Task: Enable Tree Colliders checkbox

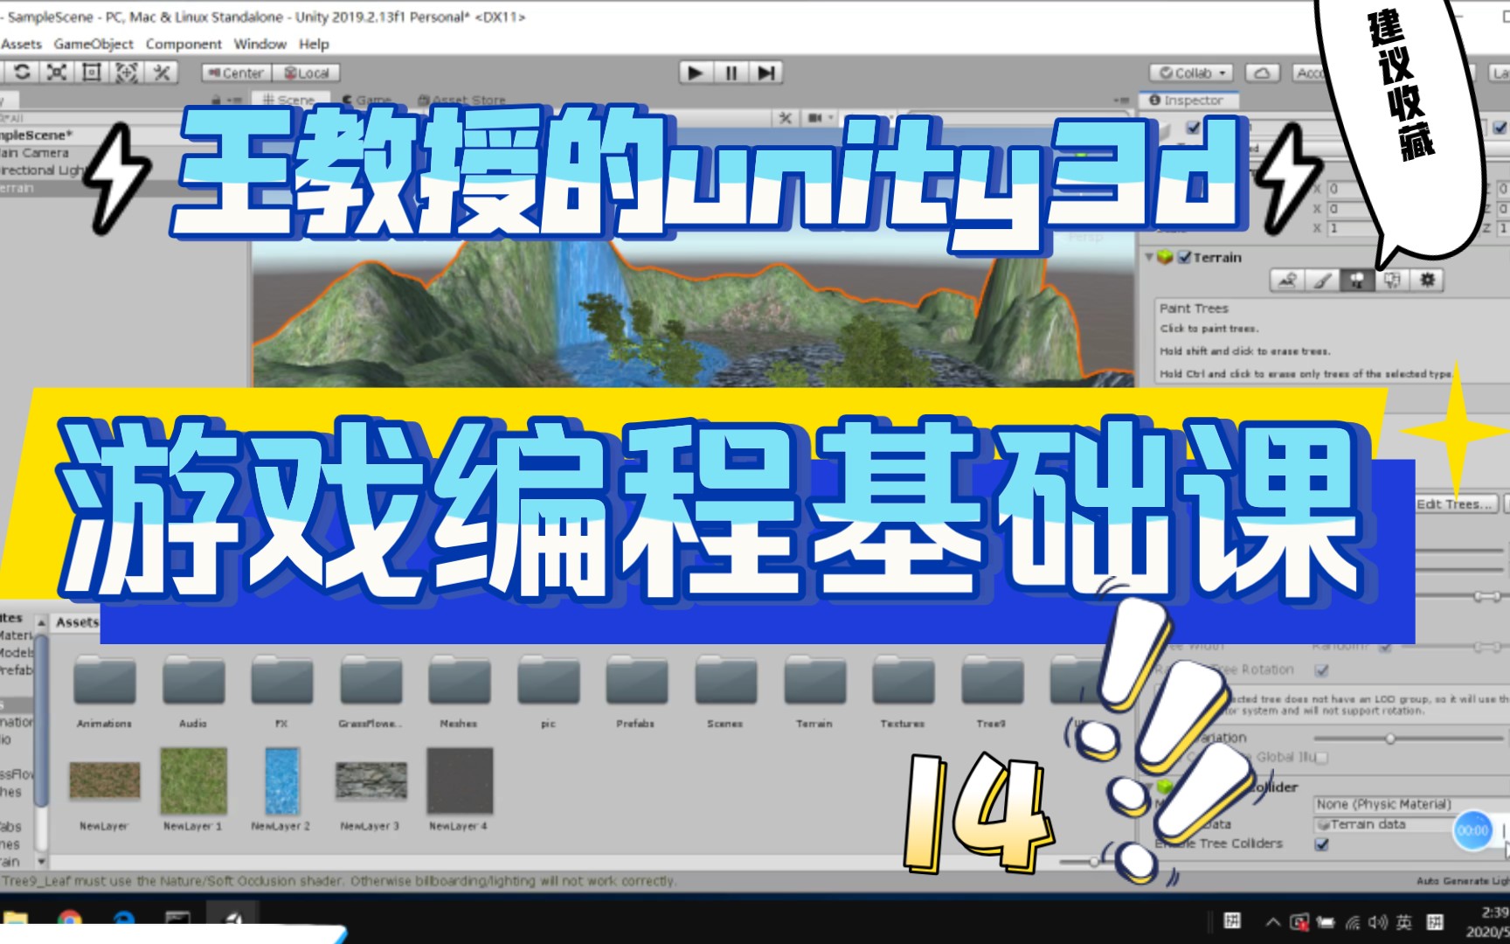Action: (x=1321, y=846)
